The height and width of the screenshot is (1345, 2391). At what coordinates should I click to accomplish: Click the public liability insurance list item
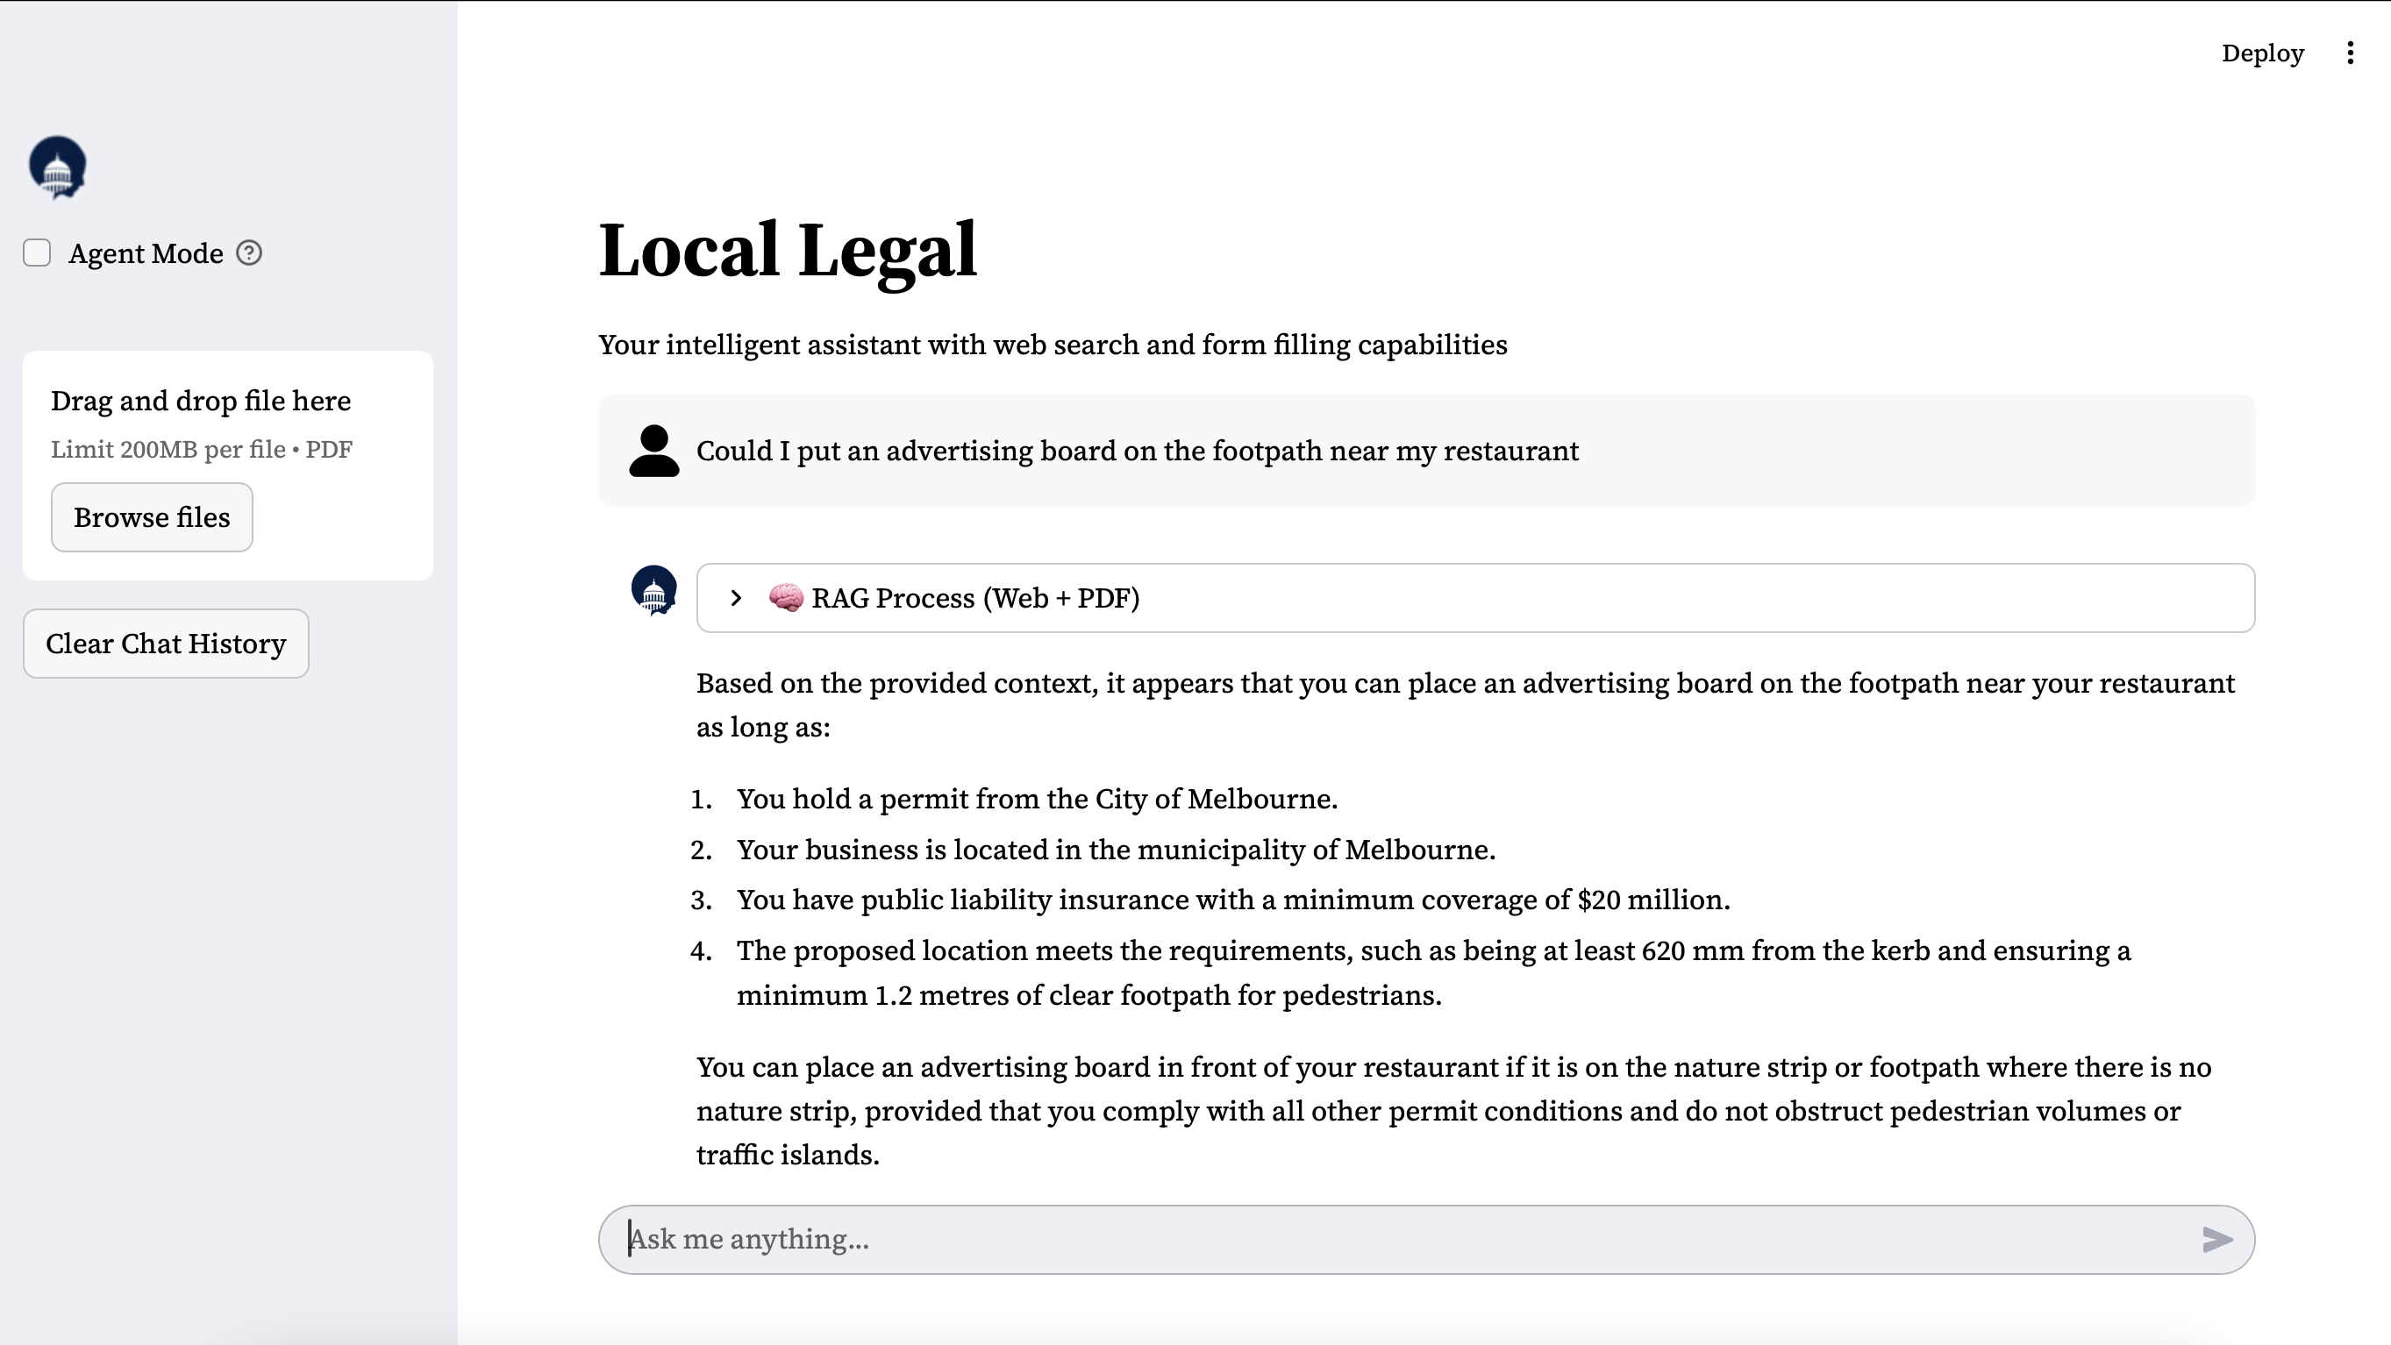(x=1232, y=900)
